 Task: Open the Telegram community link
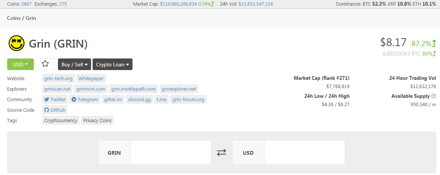[x=85, y=99]
